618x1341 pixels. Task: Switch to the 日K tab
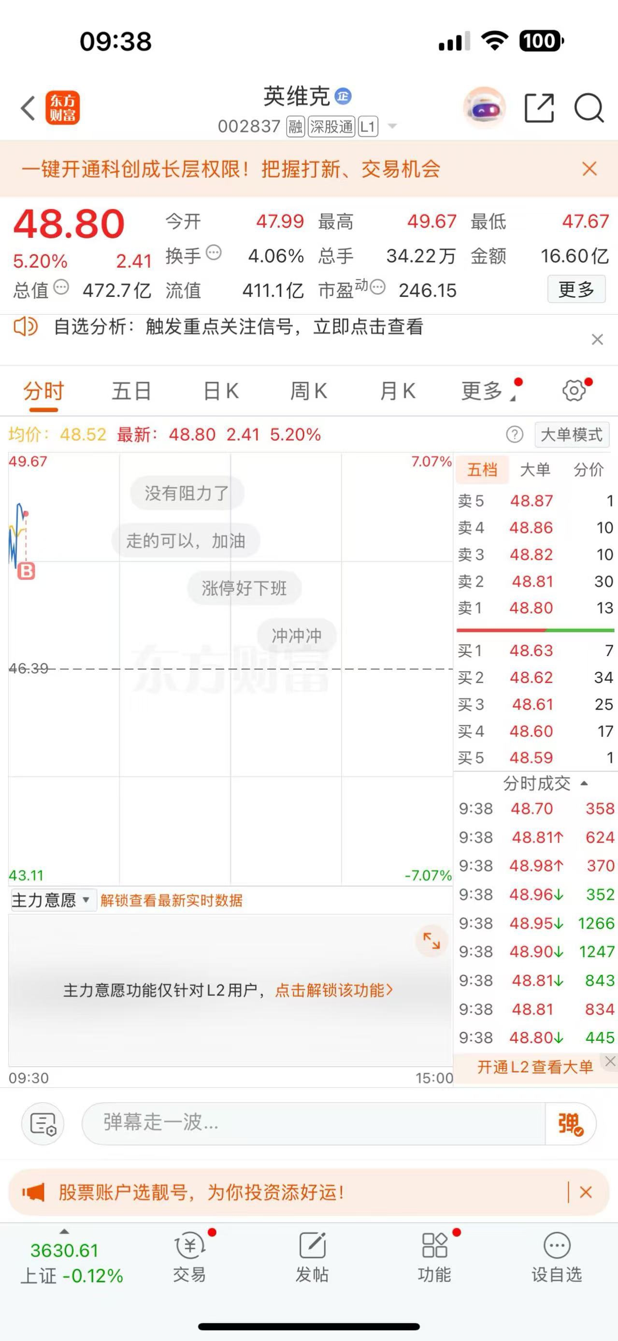pyautogui.click(x=221, y=391)
